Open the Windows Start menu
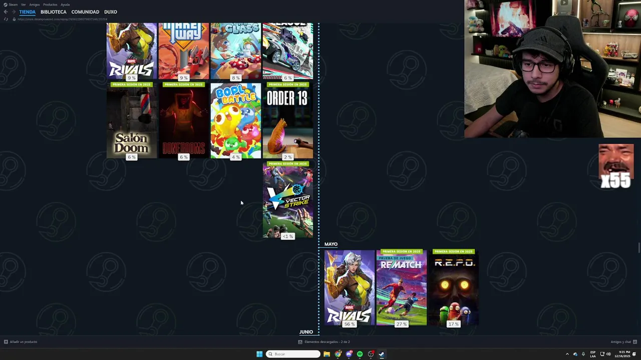Image resolution: width=641 pixels, height=360 pixels. tap(259, 354)
